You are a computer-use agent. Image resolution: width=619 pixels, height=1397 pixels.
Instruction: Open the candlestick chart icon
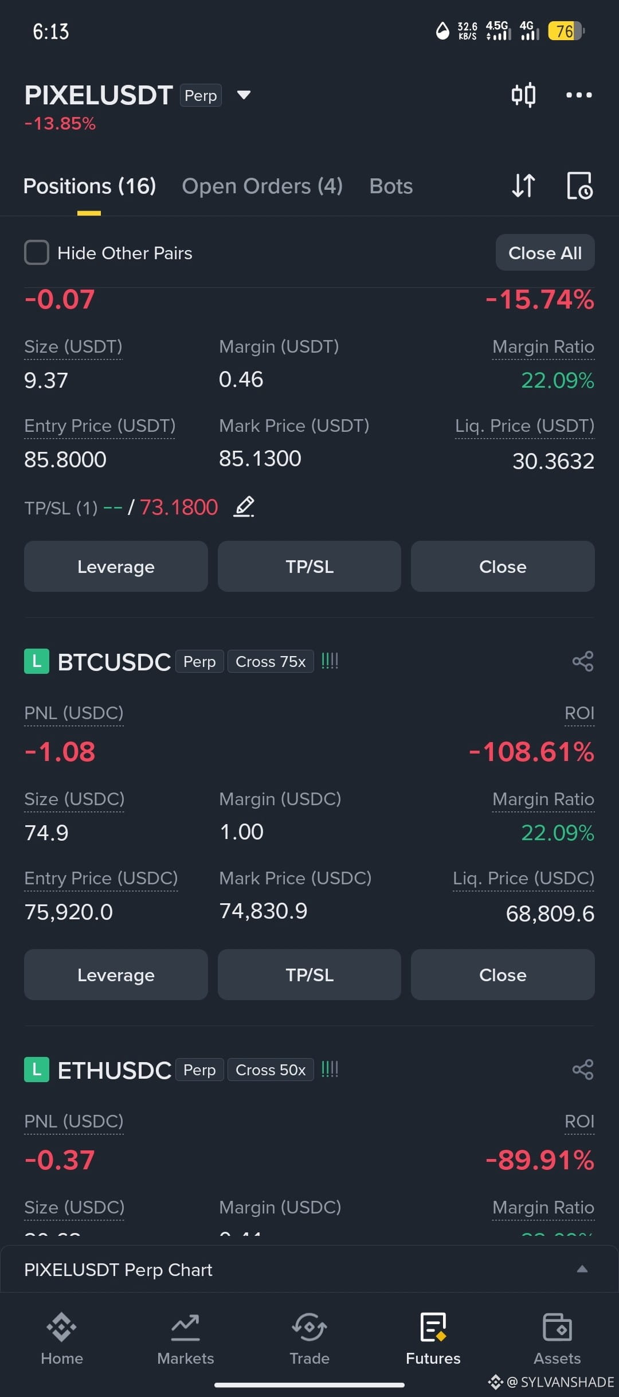(523, 95)
